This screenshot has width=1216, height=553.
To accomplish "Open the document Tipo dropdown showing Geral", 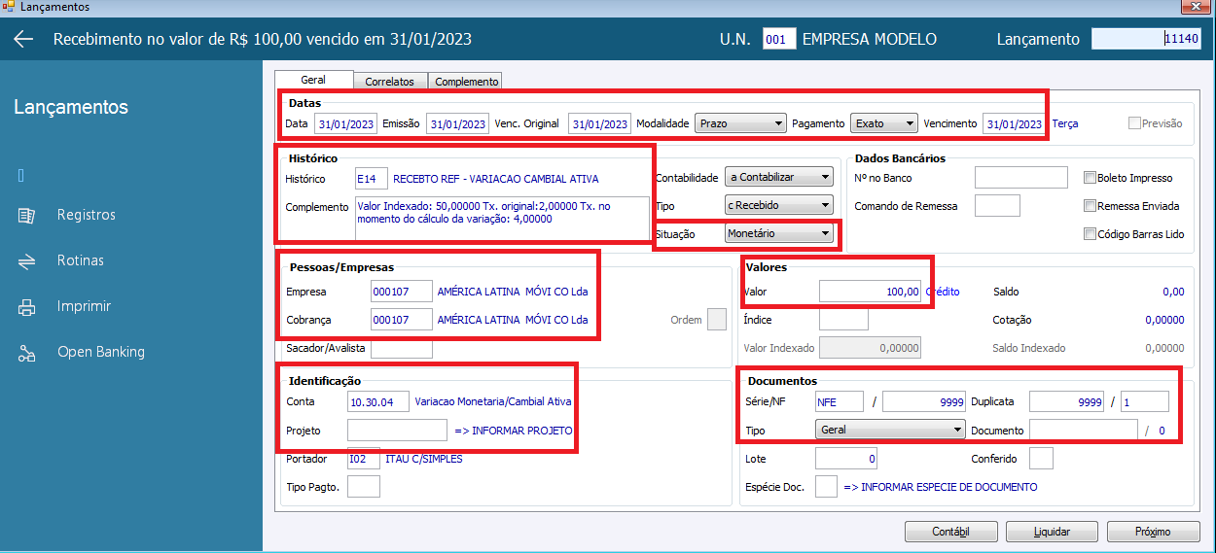I will [x=889, y=430].
